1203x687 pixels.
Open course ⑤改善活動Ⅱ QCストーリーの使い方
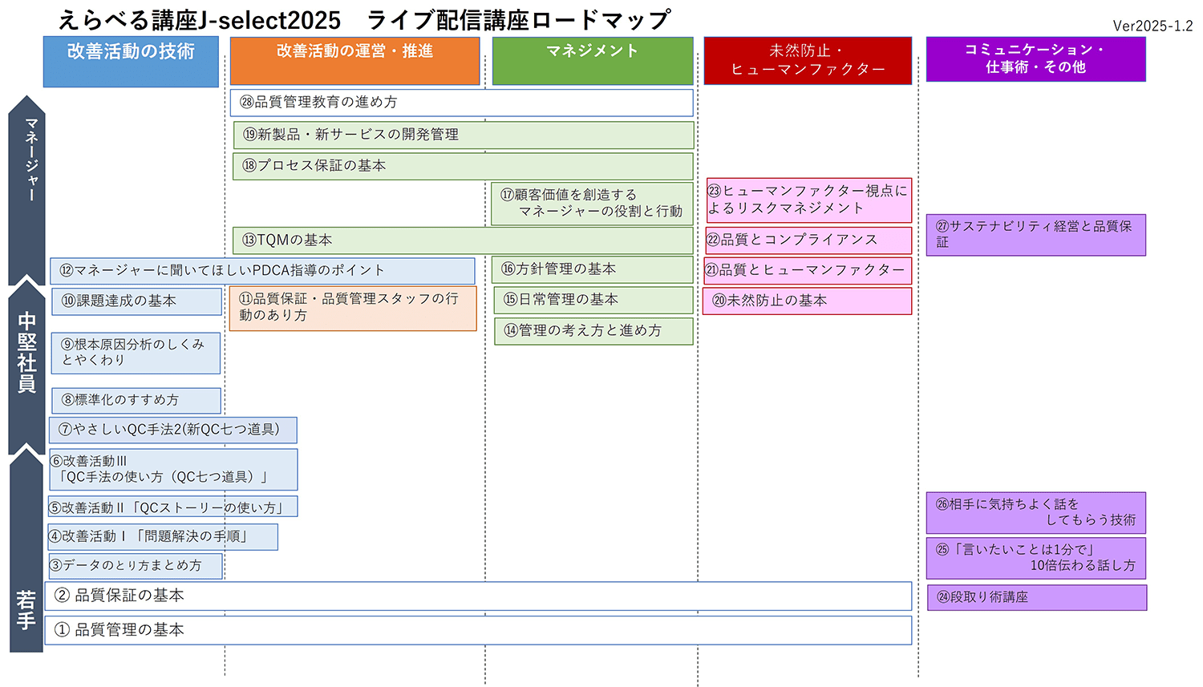click(173, 507)
